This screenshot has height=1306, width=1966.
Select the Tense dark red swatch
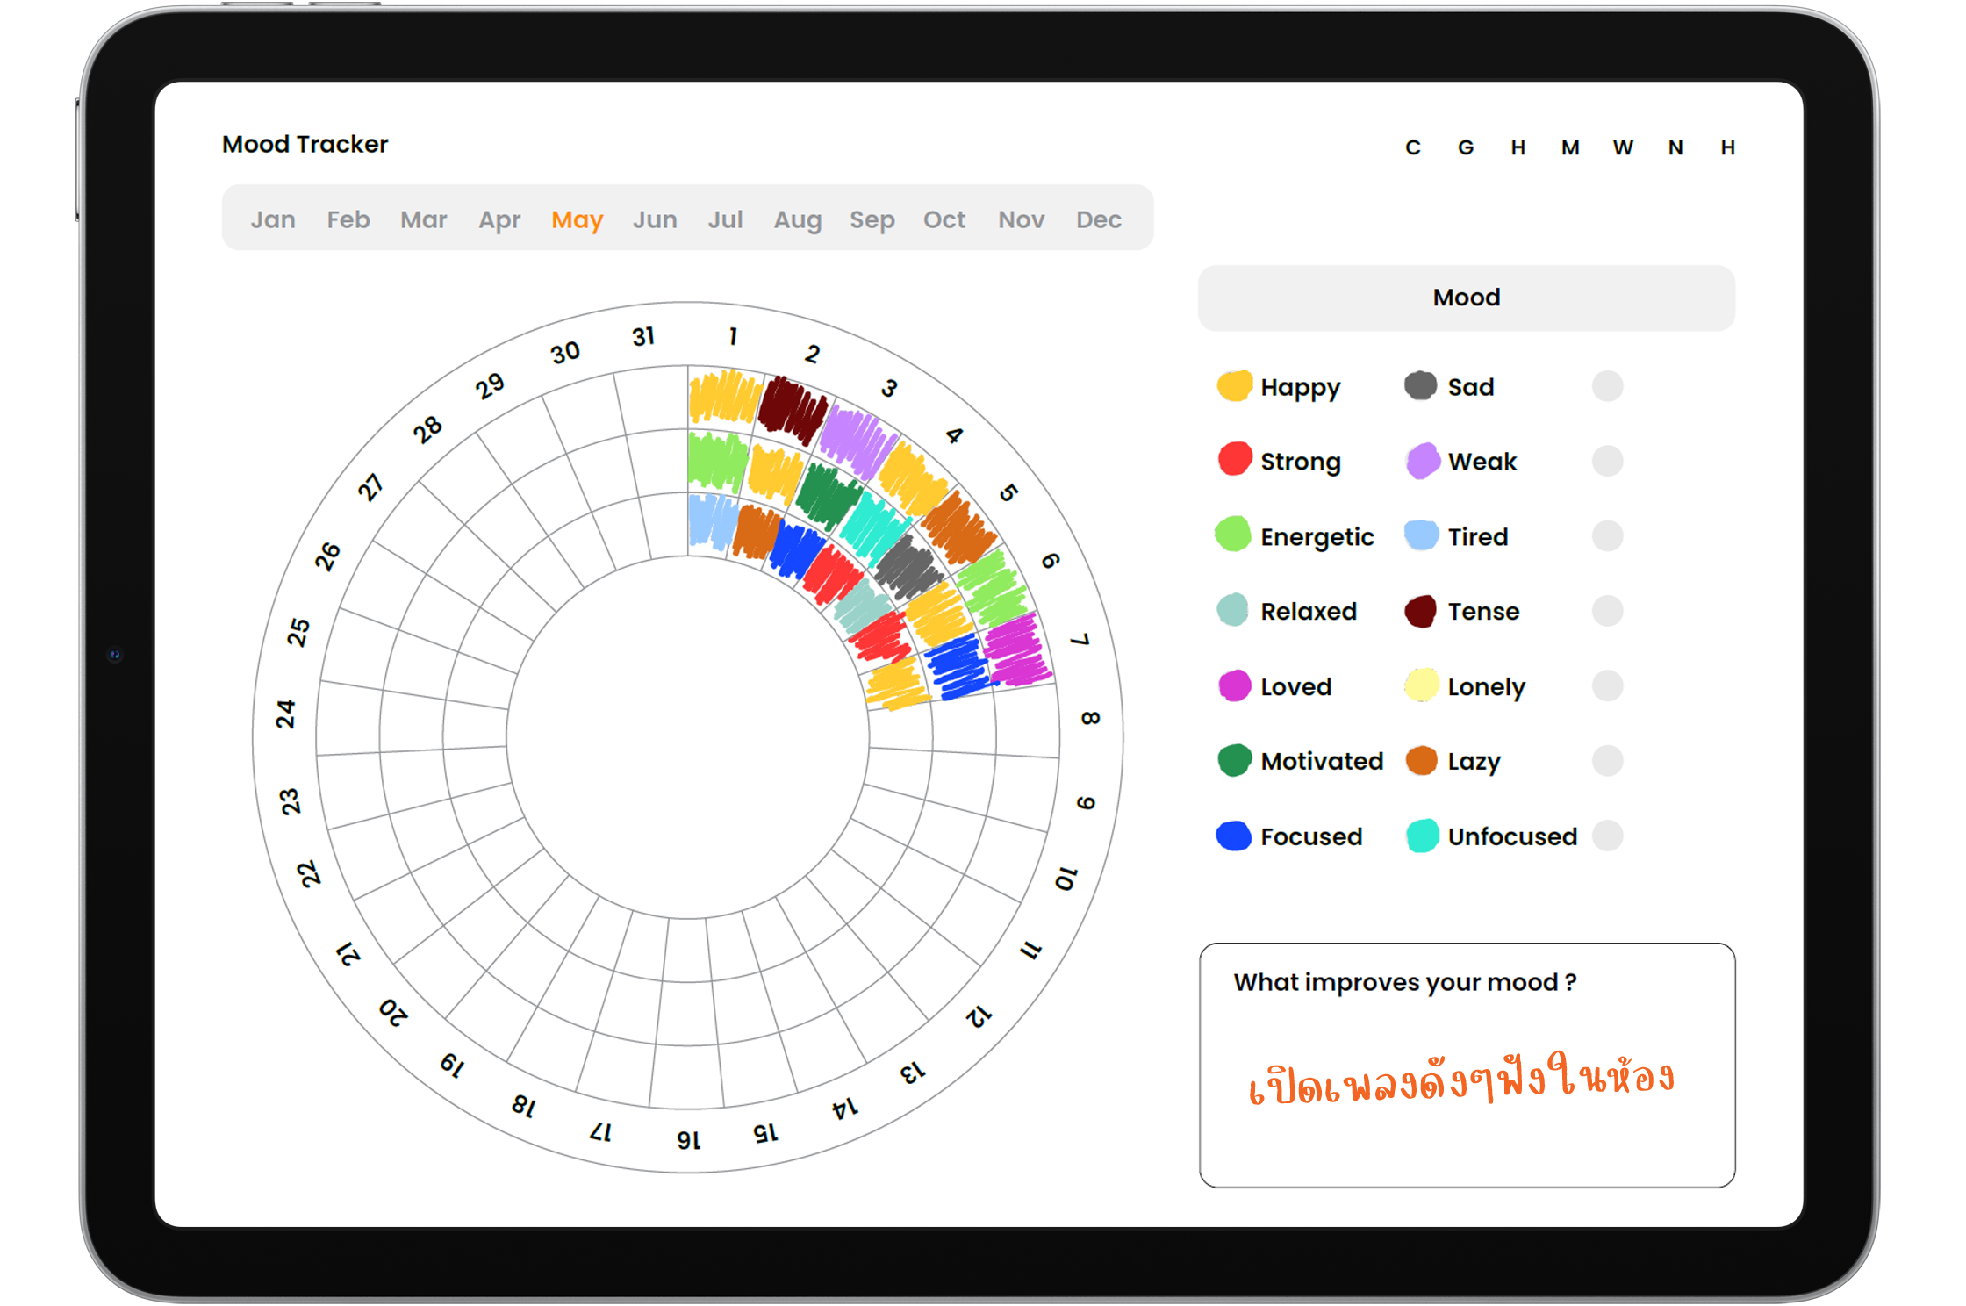(x=1420, y=611)
